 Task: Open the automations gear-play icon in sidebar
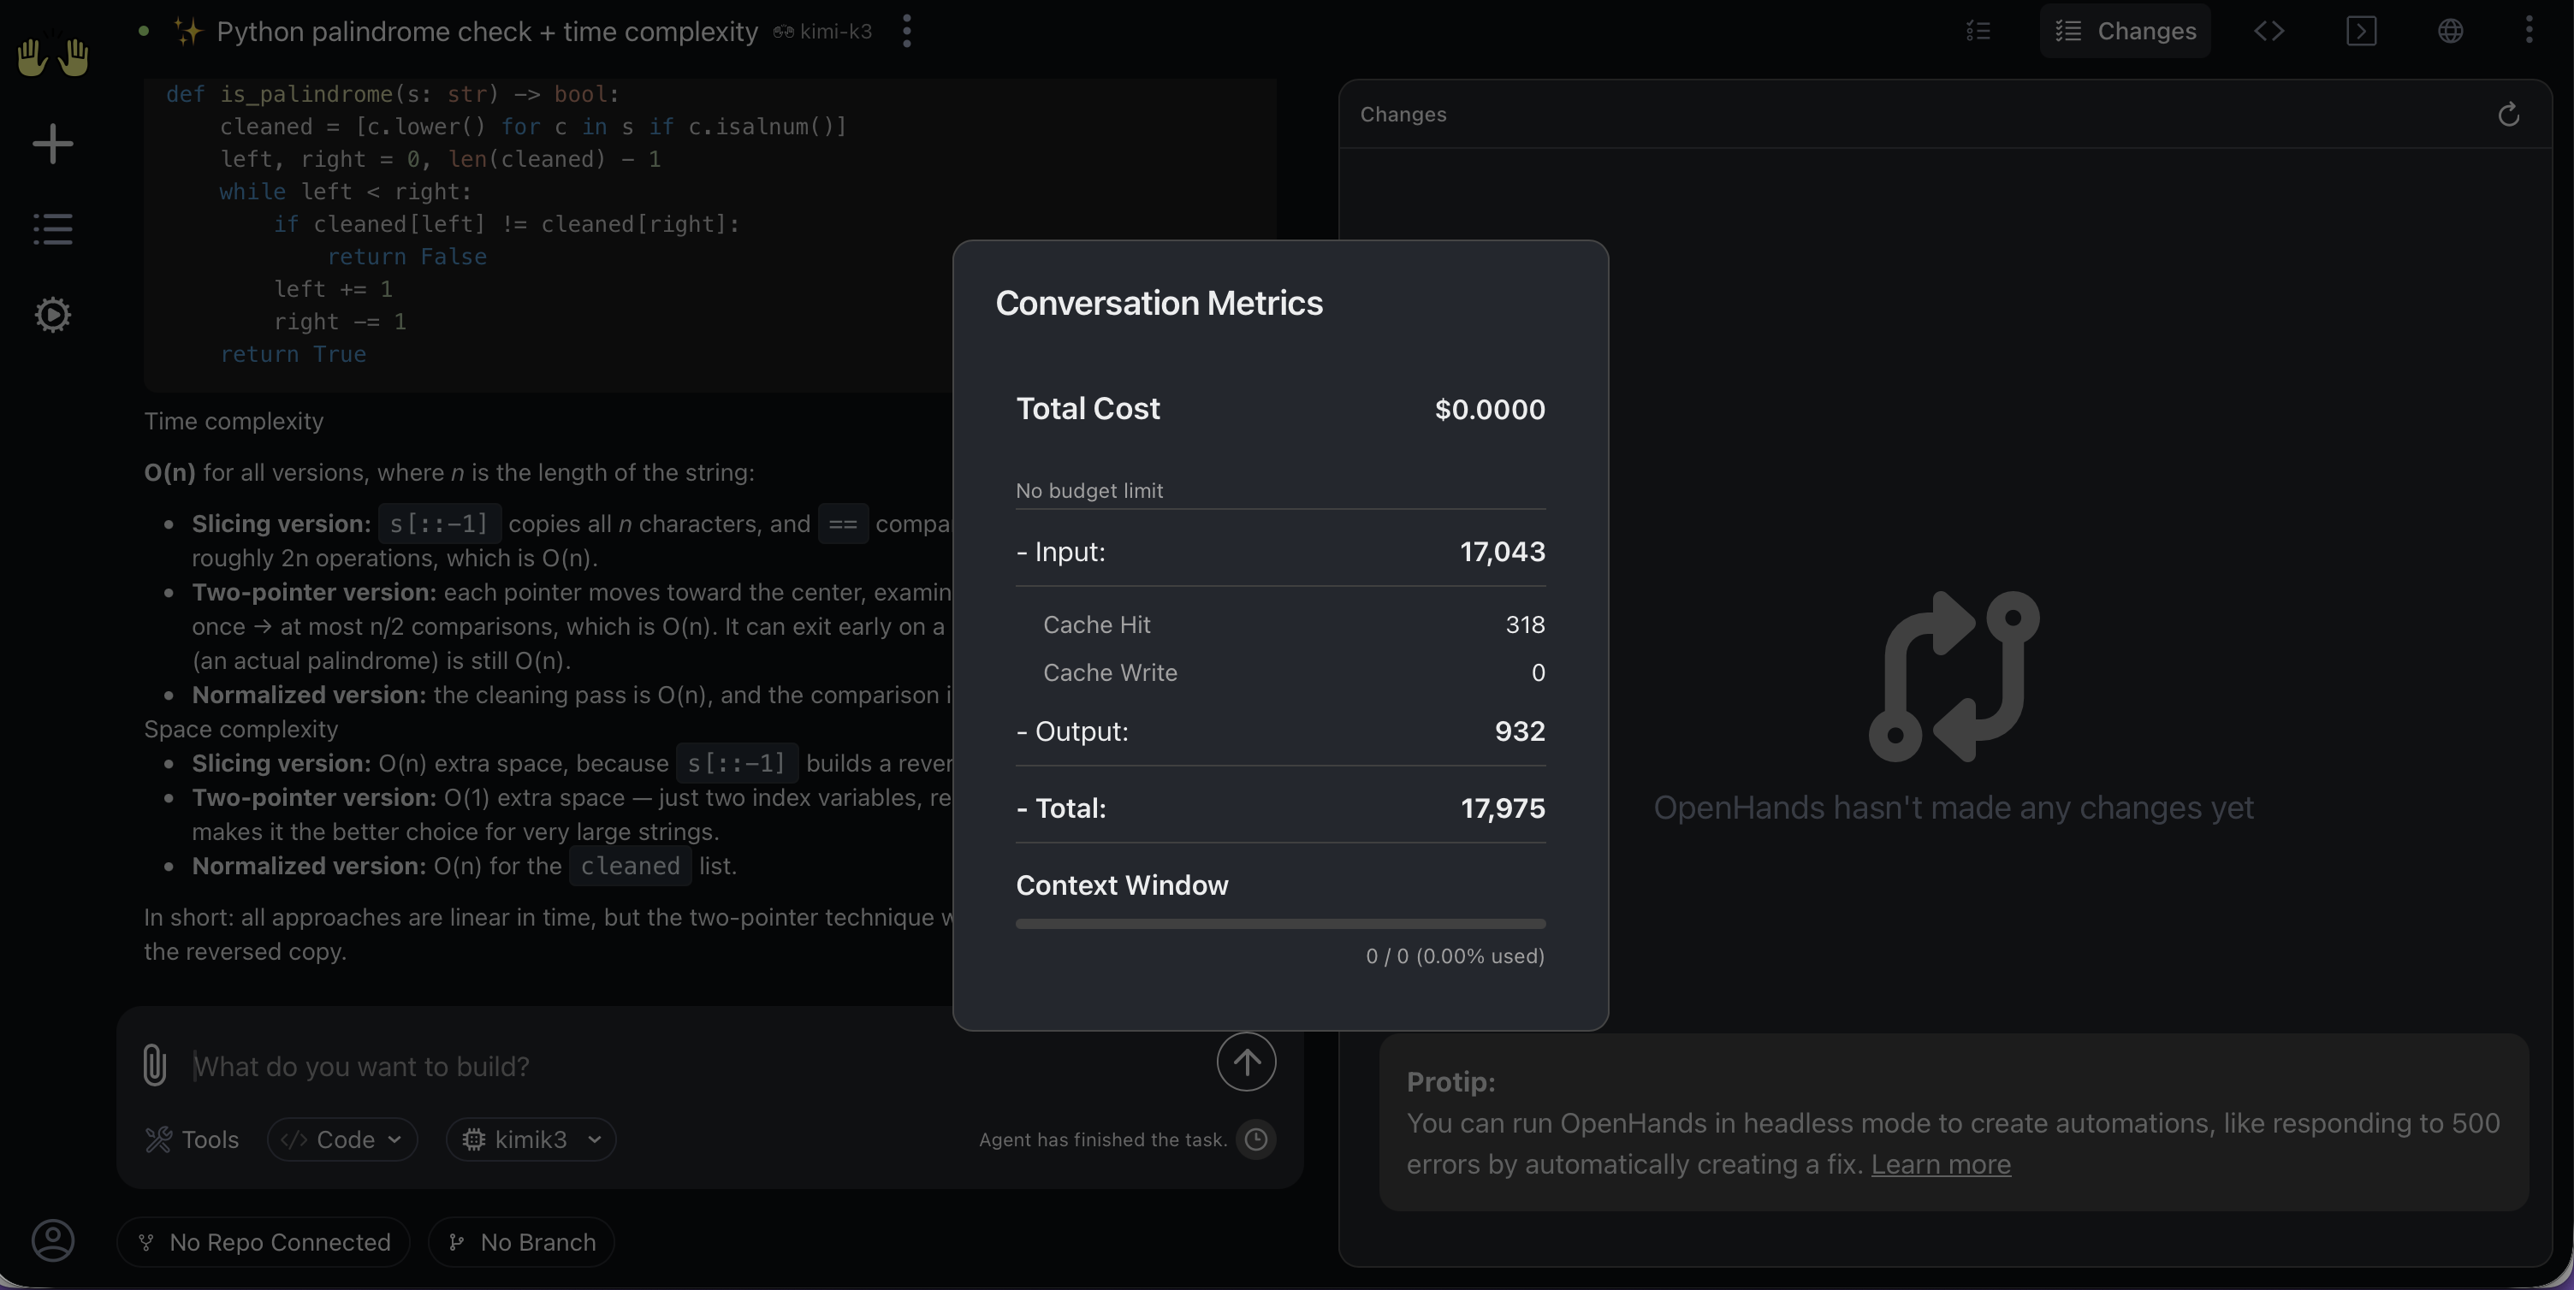53,315
